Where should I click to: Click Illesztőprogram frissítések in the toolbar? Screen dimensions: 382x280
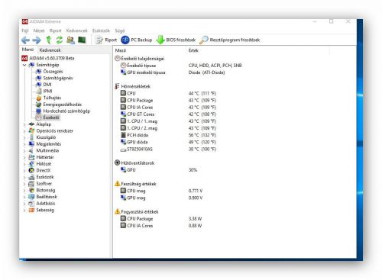230,40
